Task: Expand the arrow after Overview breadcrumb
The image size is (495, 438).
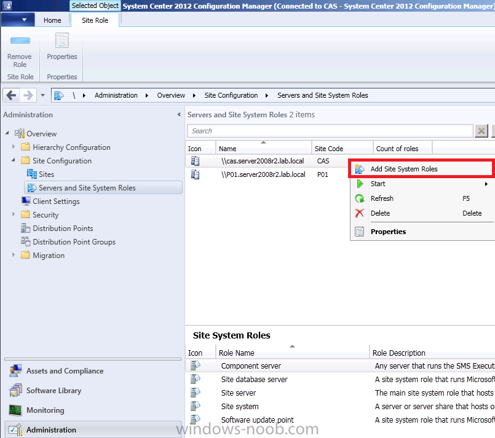Action: 194,96
